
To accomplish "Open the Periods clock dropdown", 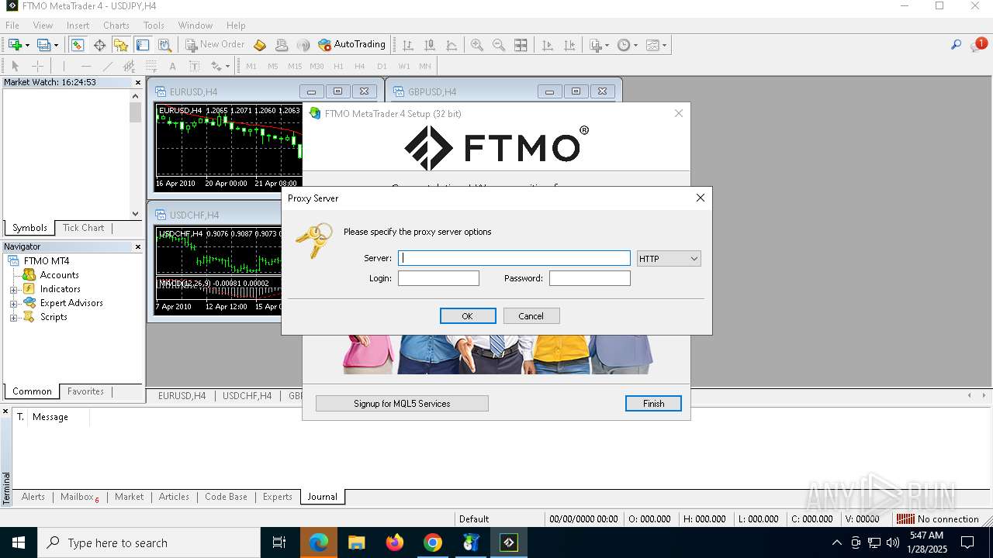I will point(627,45).
